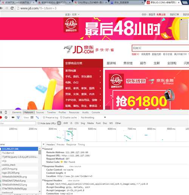The height and width of the screenshot is (195, 189).
Task: Filter requests by Media
Action: 90,123
